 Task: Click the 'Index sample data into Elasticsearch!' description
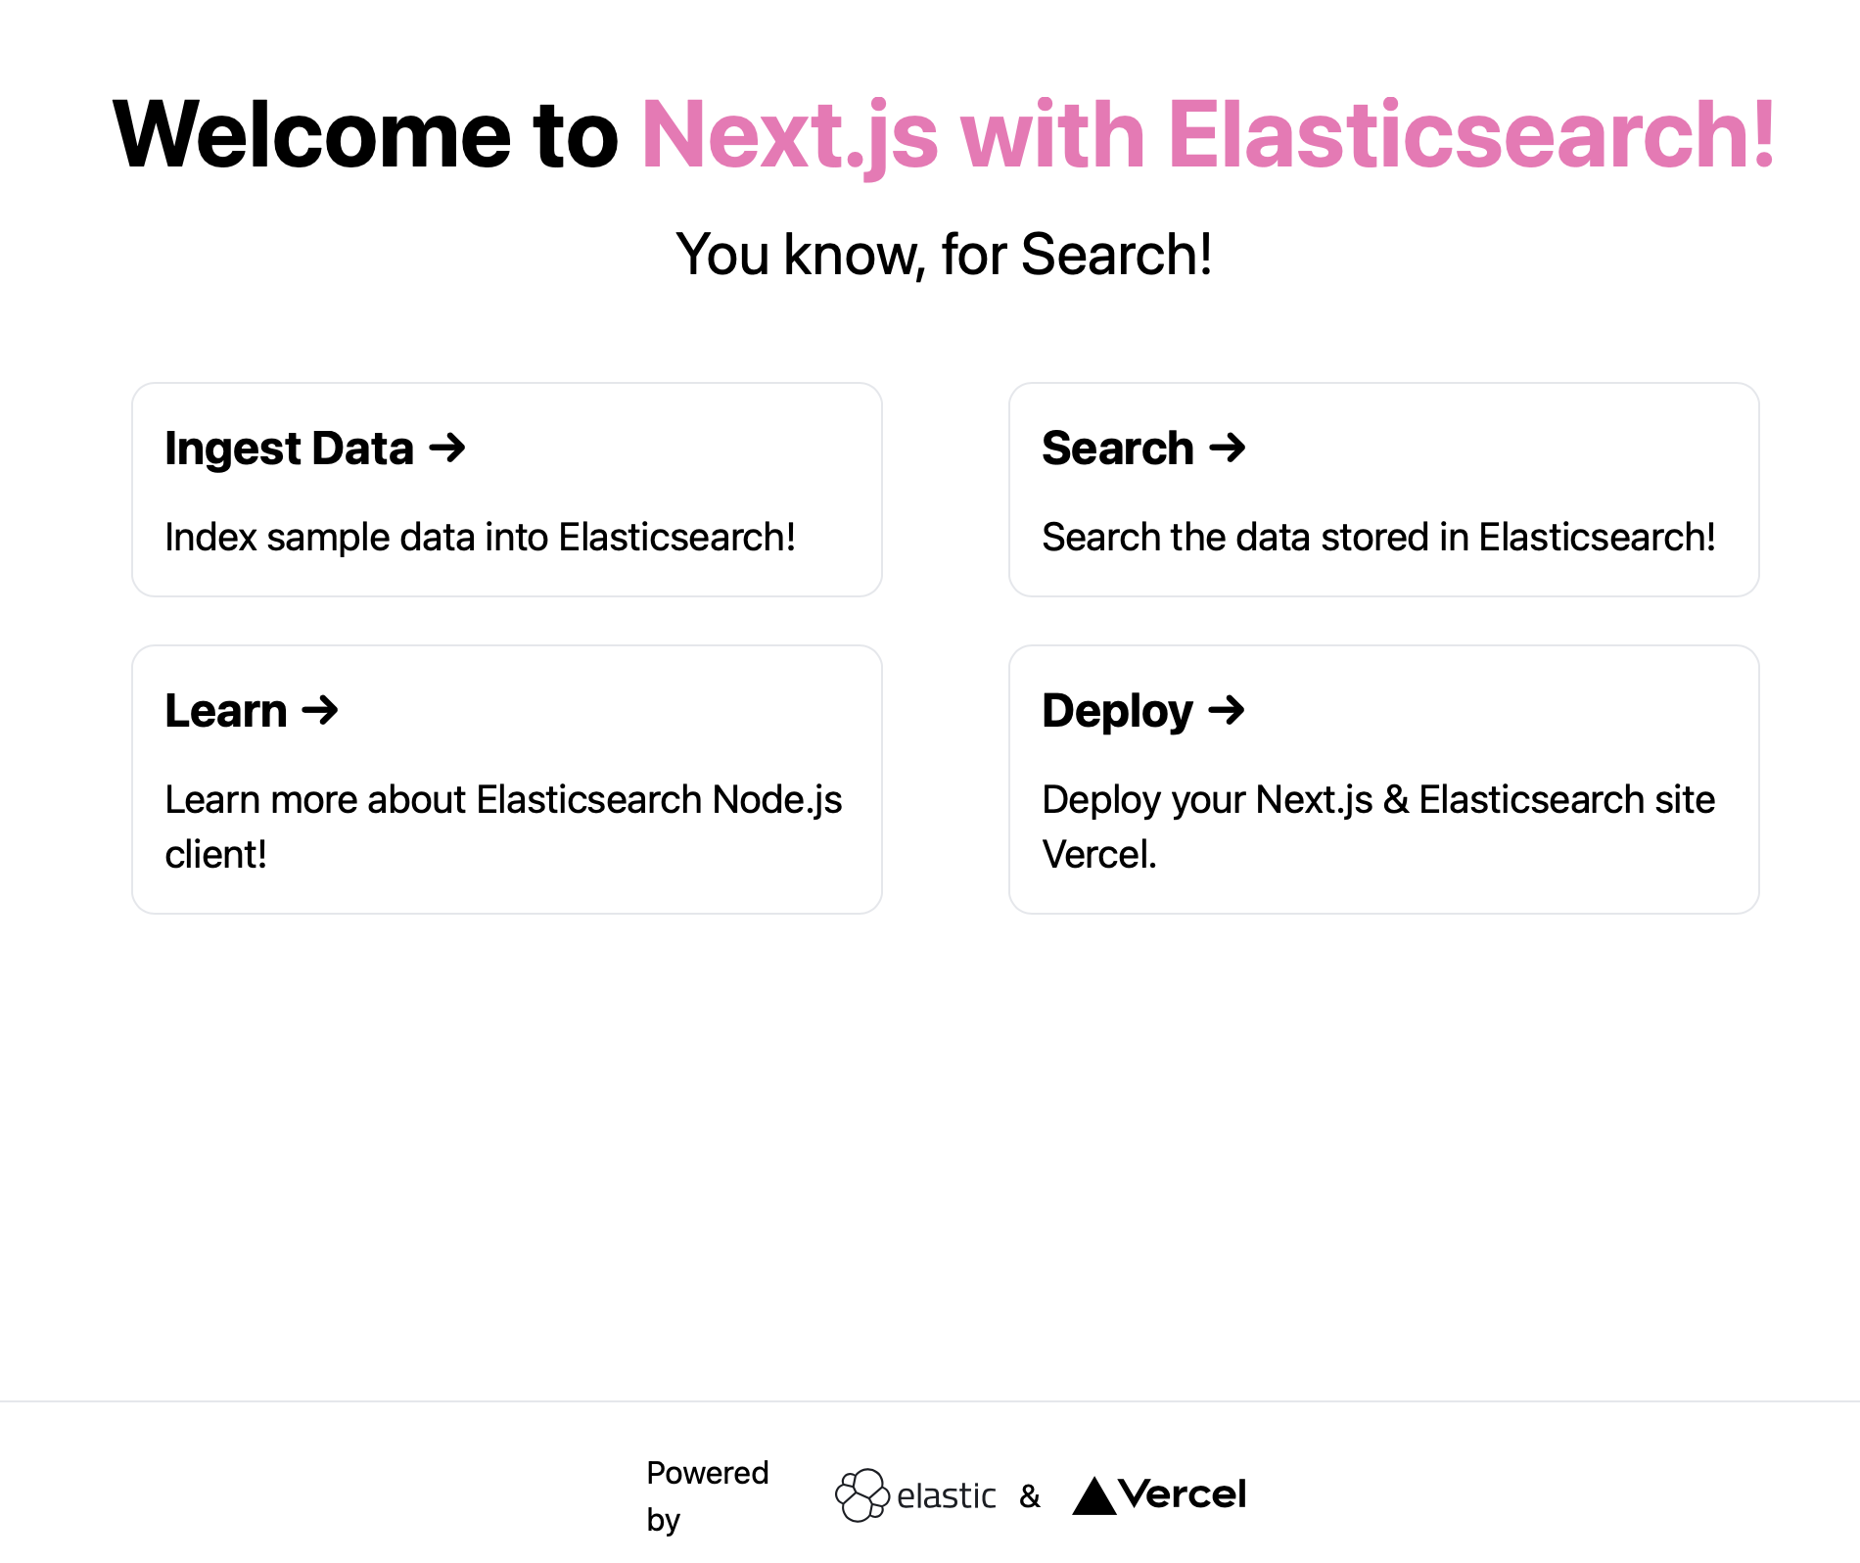pos(480,538)
